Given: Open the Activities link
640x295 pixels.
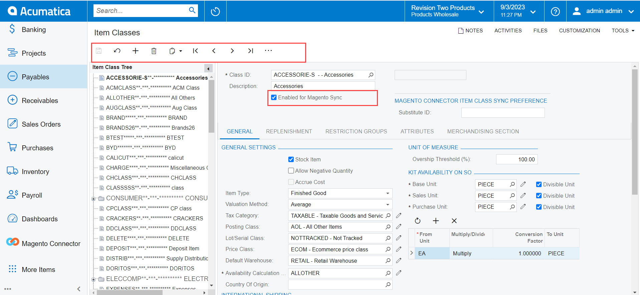Looking at the screenshot, I should pos(508,30).
